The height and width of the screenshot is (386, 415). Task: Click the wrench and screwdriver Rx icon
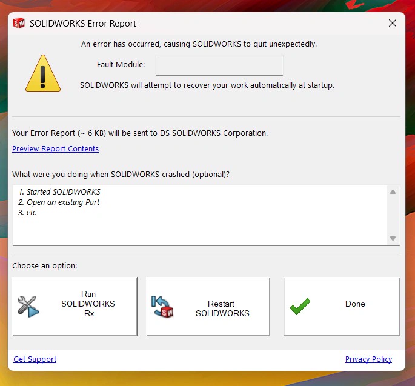28,306
